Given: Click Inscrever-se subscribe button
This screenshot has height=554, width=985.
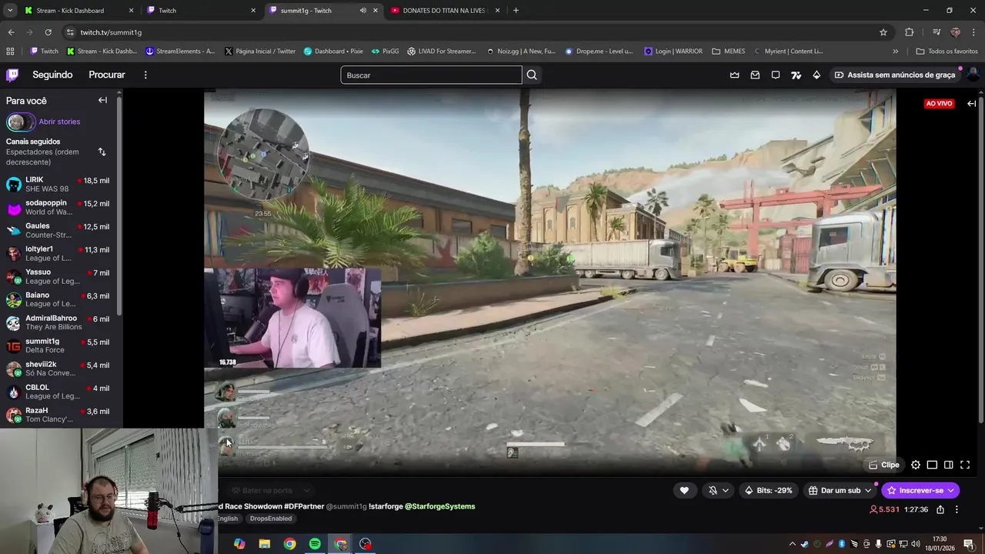Looking at the screenshot, I should click(x=920, y=490).
